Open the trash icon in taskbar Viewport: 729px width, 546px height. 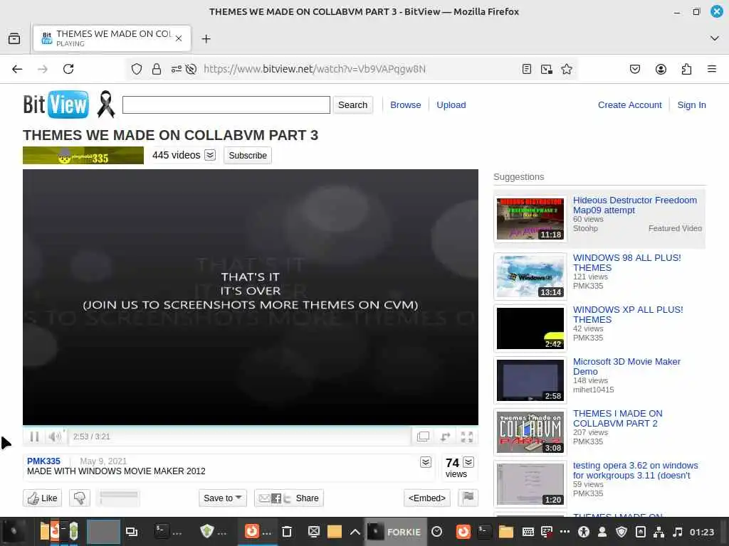[x=287, y=532]
